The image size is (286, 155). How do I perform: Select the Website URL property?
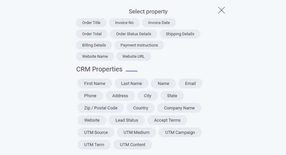tap(134, 57)
